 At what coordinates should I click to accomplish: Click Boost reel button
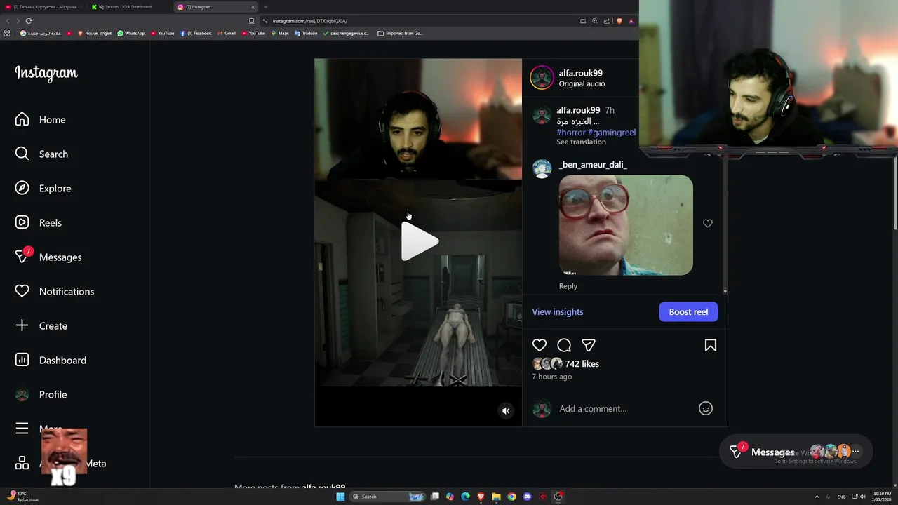[688, 312]
